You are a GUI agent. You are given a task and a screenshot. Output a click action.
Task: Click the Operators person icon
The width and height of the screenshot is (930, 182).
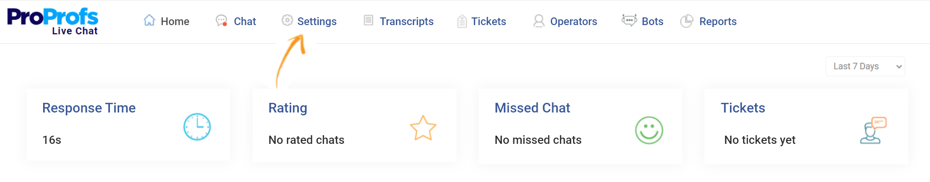539,21
